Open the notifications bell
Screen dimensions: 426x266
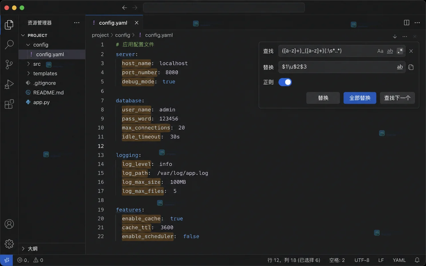[417, 260]
